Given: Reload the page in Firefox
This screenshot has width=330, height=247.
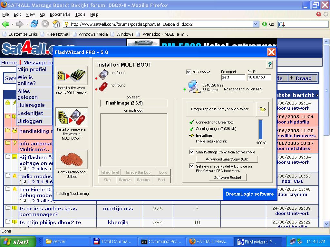Looking at the screenshot, I should [34, 24].
